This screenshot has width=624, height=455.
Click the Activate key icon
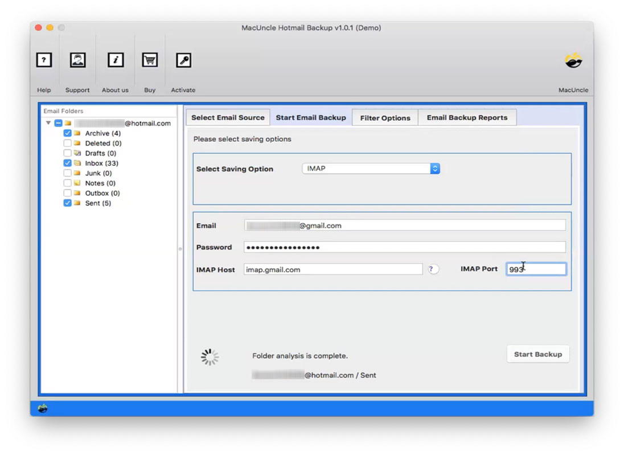click(183, 60)
